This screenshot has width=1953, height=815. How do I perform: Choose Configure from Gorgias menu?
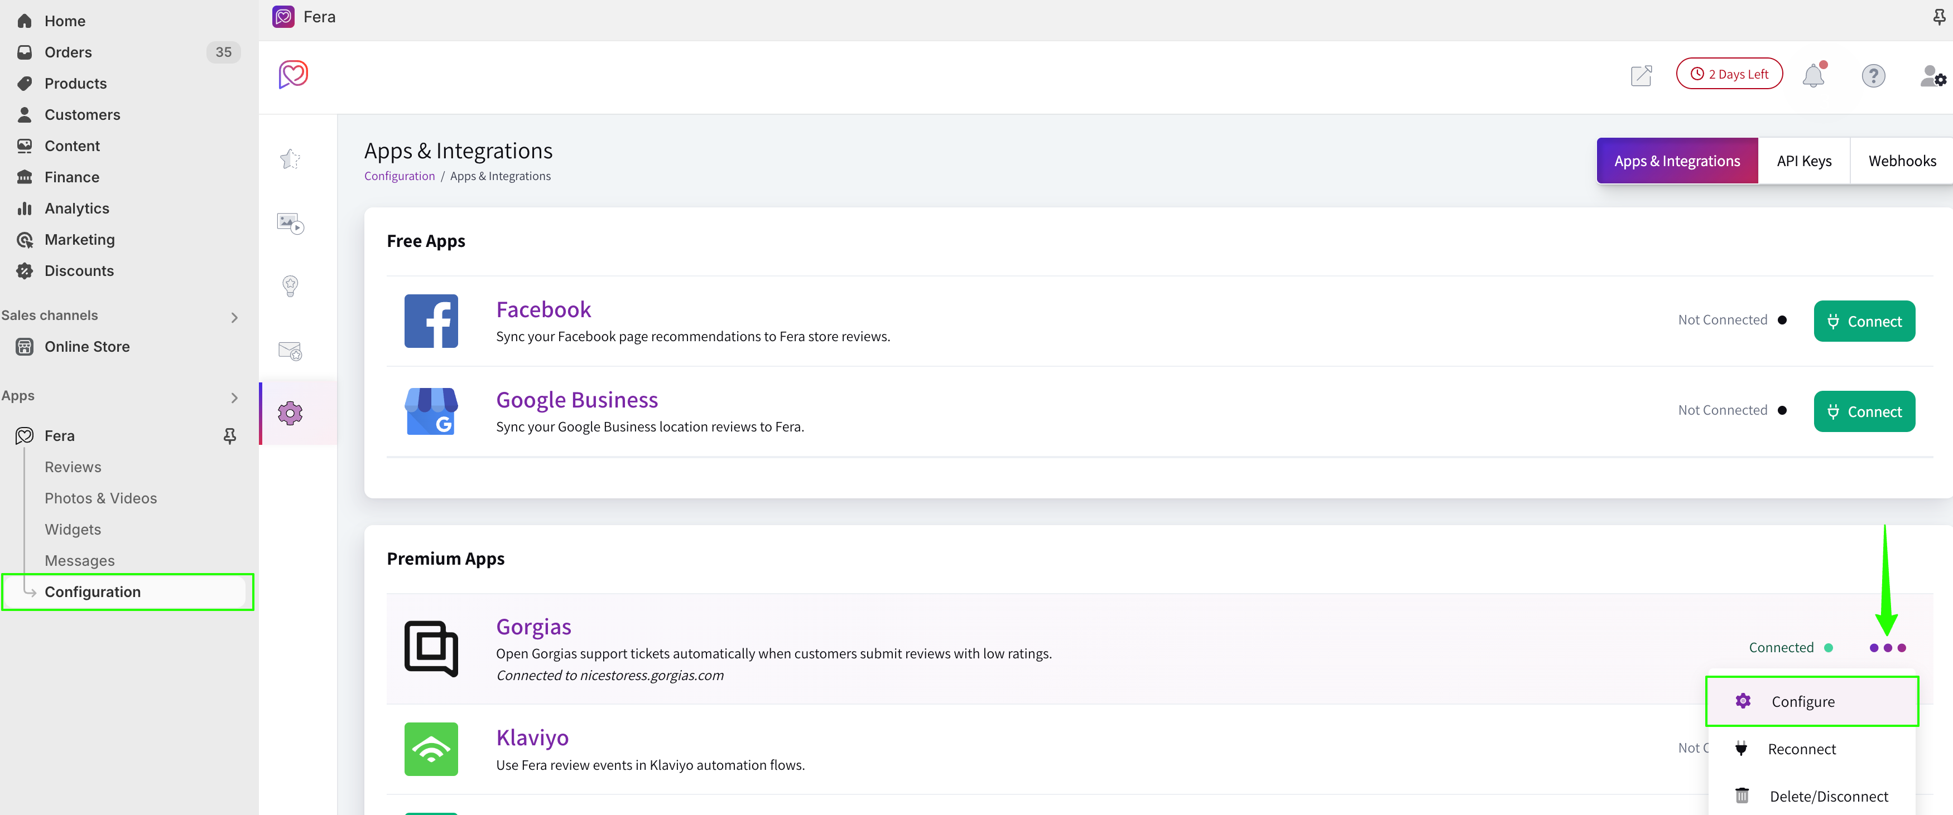[x=1812, y=701]
